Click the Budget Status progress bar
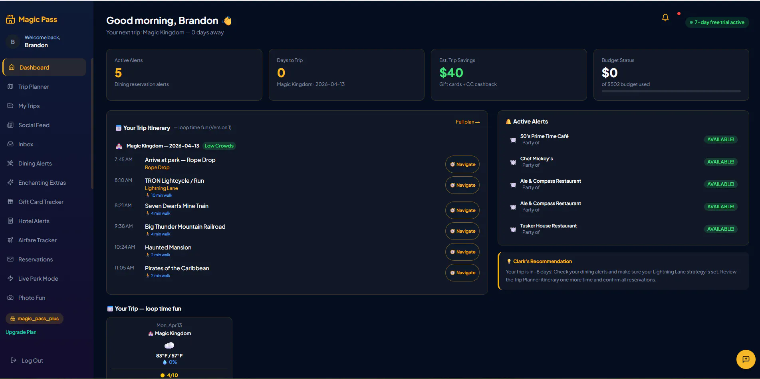Viewport: 760px width, 379px height. (x=671, y=91)
